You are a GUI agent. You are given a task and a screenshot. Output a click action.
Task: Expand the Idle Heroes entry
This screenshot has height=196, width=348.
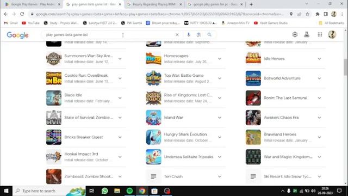click(319, 59)
